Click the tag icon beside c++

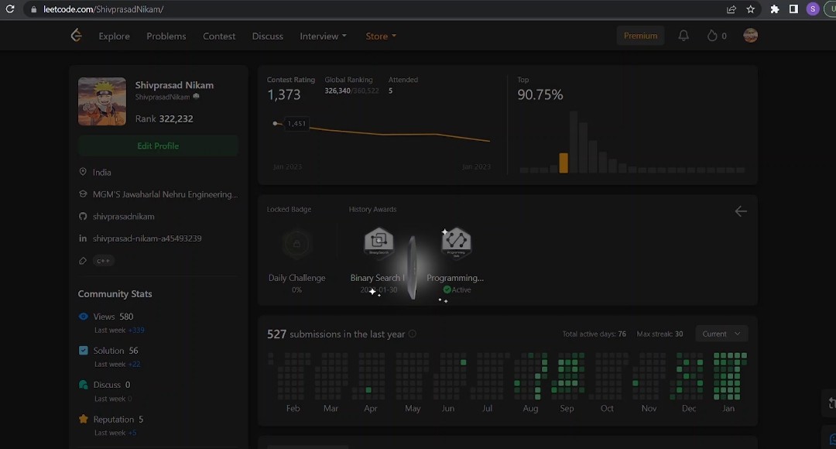click(x=83, y=261)
